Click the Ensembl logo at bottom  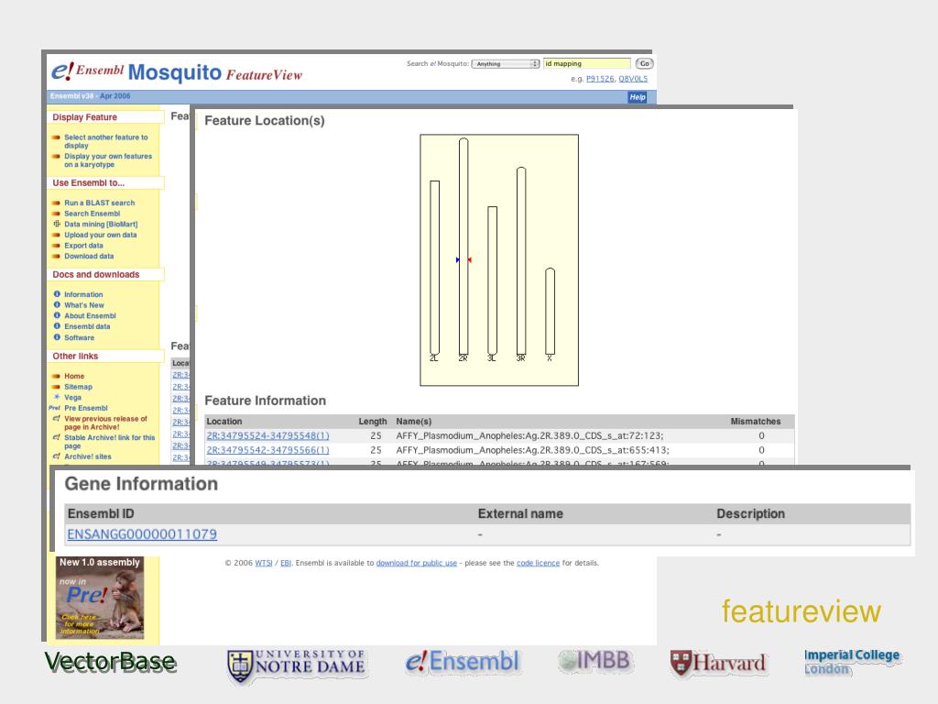click(463, 662)
